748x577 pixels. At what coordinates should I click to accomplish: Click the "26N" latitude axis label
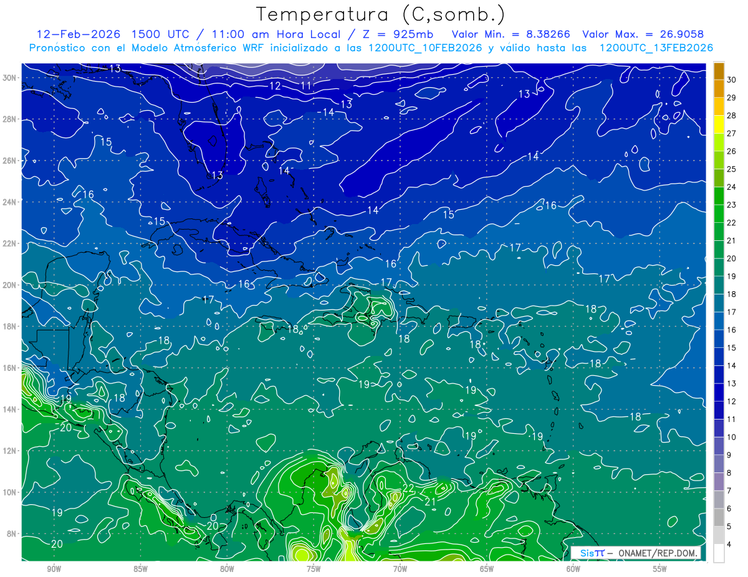[11, 161]
